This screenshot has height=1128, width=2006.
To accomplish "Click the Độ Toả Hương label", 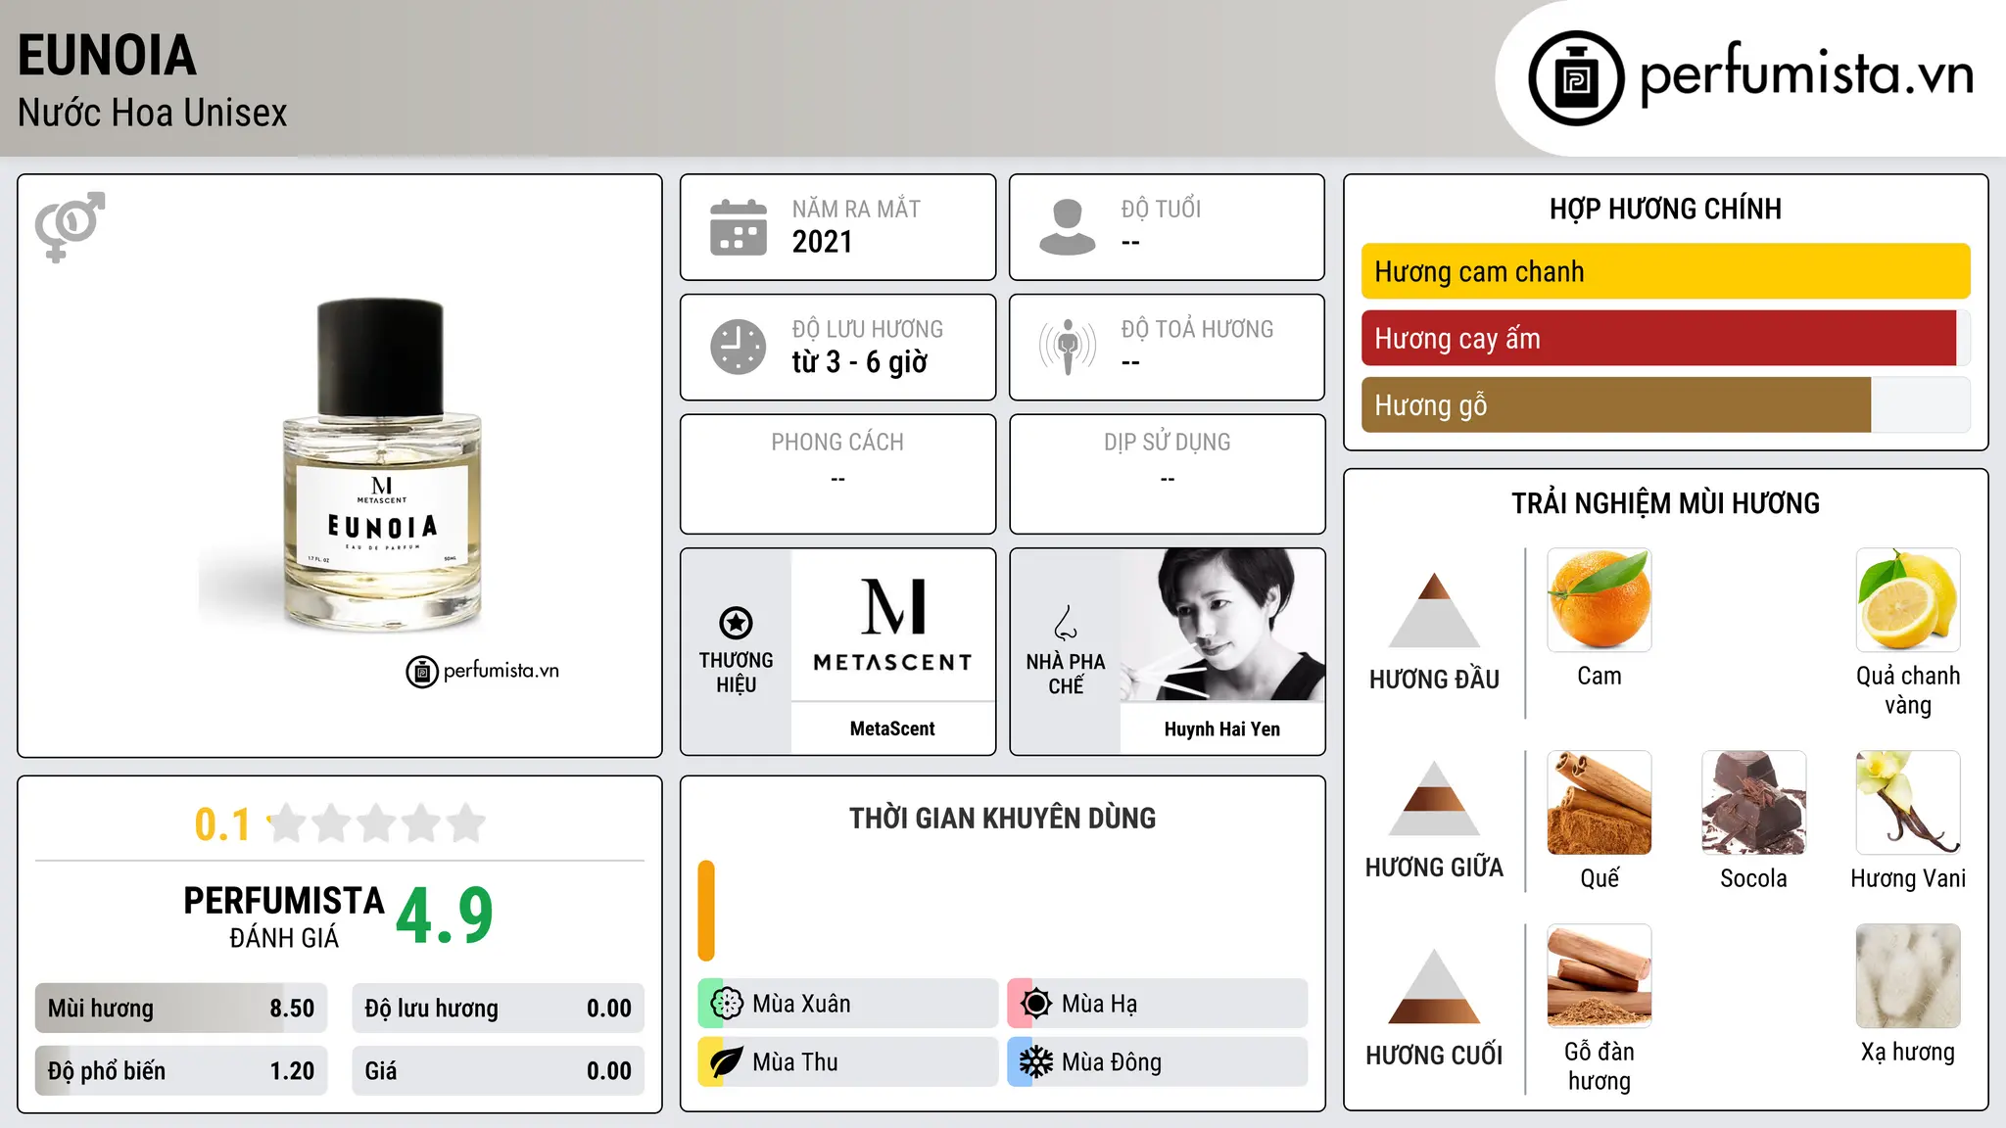I will click(x=1197, y=329).
